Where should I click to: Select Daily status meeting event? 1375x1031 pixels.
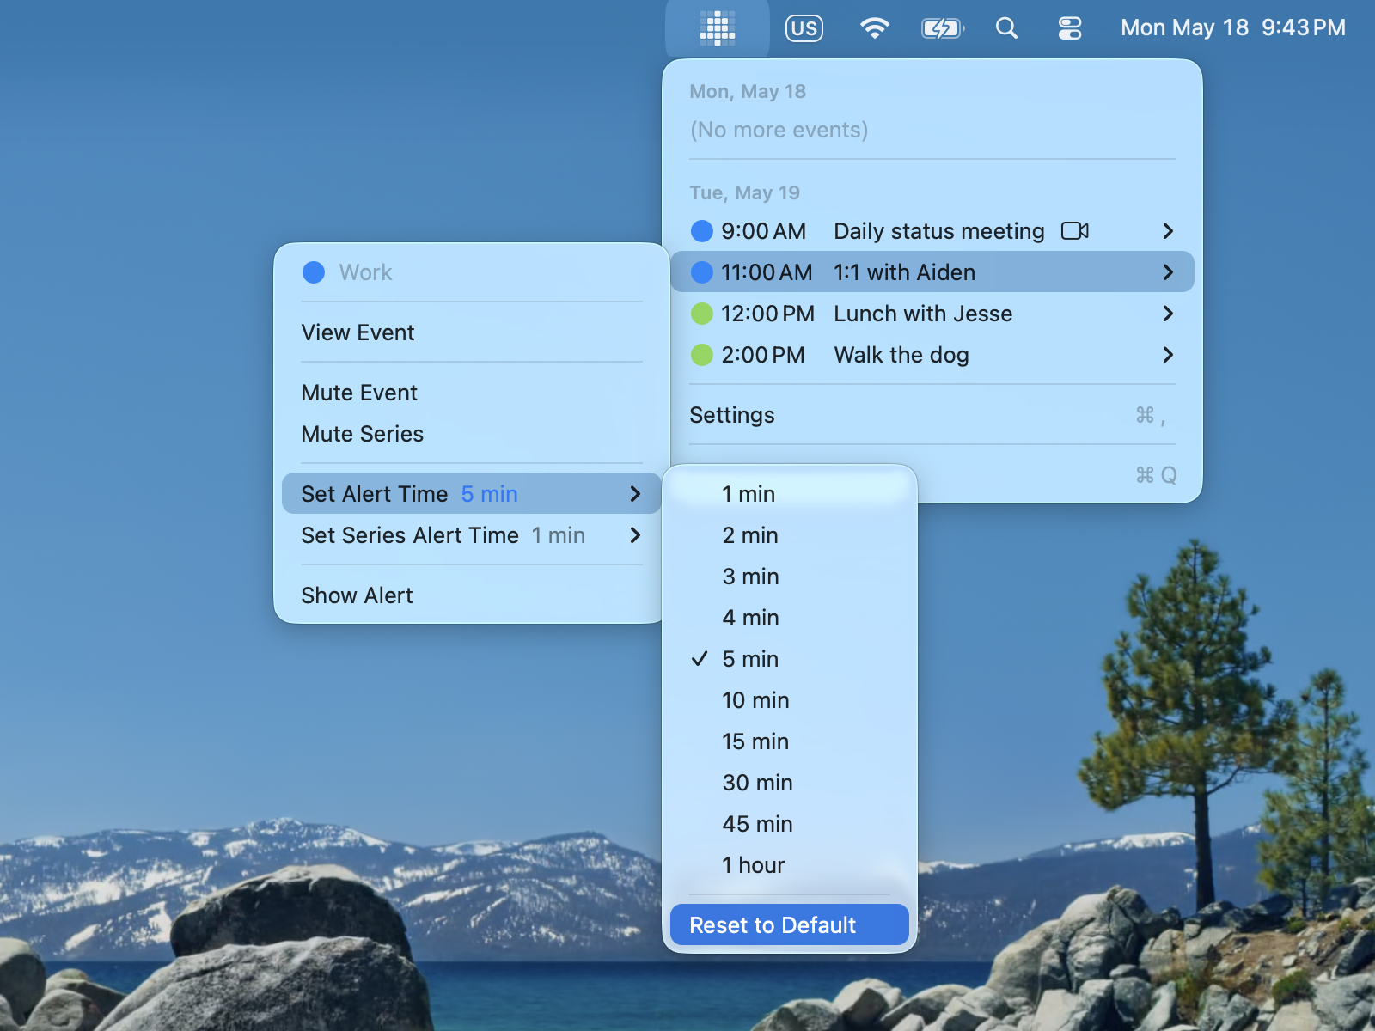(932, 231)
